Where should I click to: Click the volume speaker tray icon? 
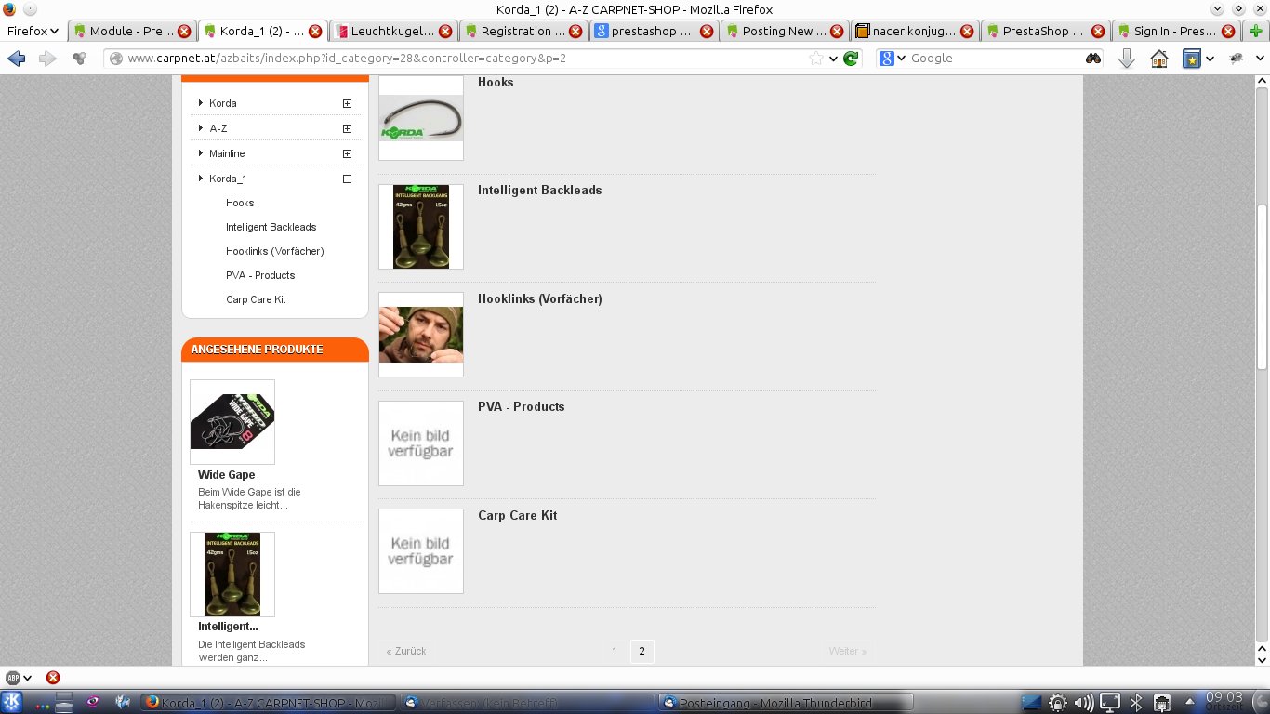point(1083,703)
